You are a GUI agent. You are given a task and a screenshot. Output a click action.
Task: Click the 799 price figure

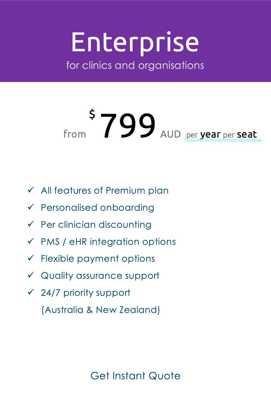128,125
